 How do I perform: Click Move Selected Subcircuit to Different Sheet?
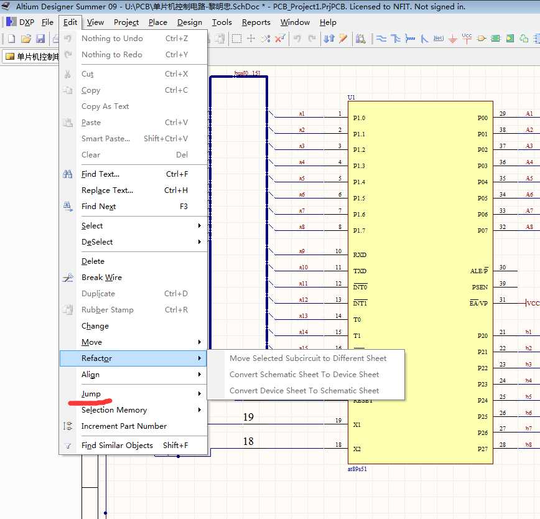click(306, 358)
